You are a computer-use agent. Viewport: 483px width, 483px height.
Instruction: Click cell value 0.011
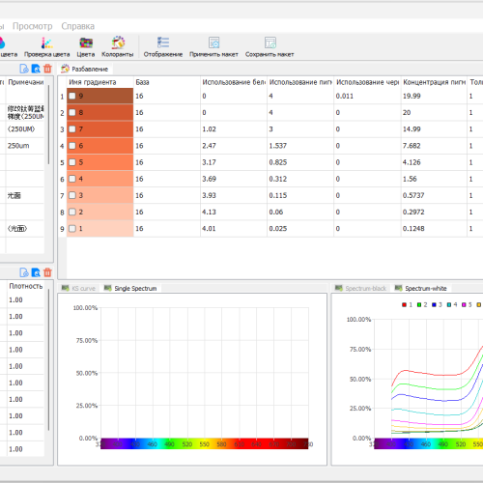(x=345, y=96)
